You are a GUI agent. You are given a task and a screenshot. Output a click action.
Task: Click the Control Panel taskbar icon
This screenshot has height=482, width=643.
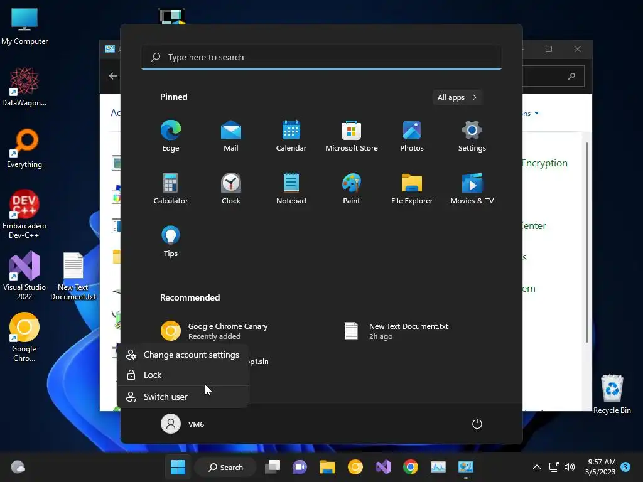pos(466,467)
